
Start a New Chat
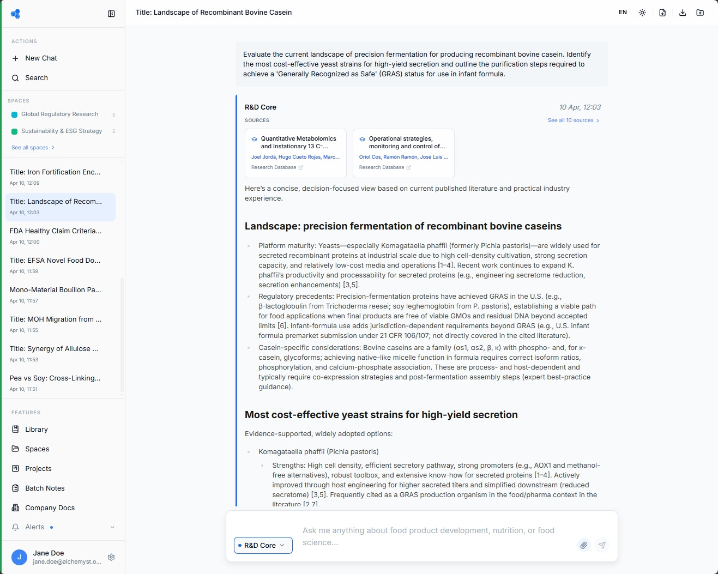click(x=40, y=58)
